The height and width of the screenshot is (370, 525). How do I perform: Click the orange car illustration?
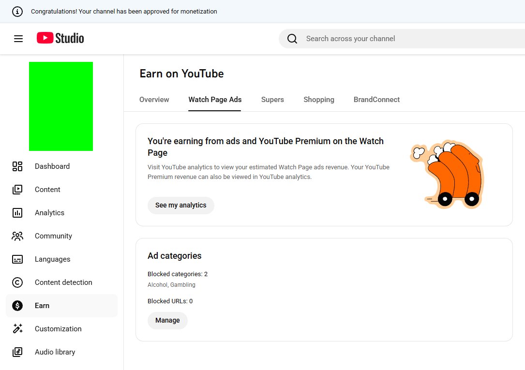click(447, 174)
